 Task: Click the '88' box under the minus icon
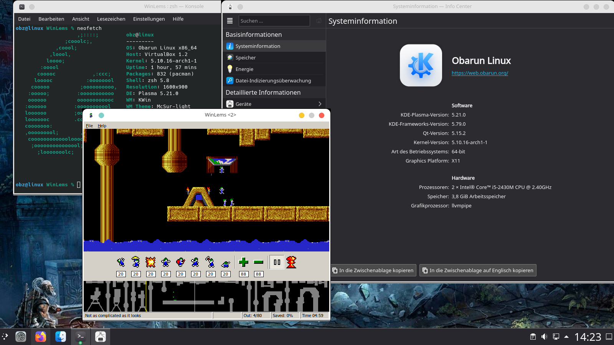259,274
